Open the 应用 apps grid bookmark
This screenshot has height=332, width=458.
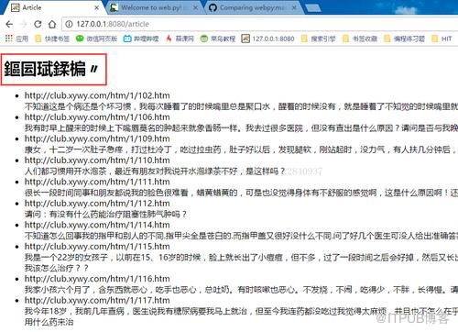coord(16,39)
